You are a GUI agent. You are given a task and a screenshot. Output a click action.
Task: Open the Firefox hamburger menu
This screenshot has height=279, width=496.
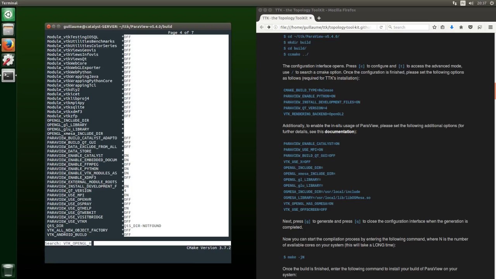click(x=491, y=27)
